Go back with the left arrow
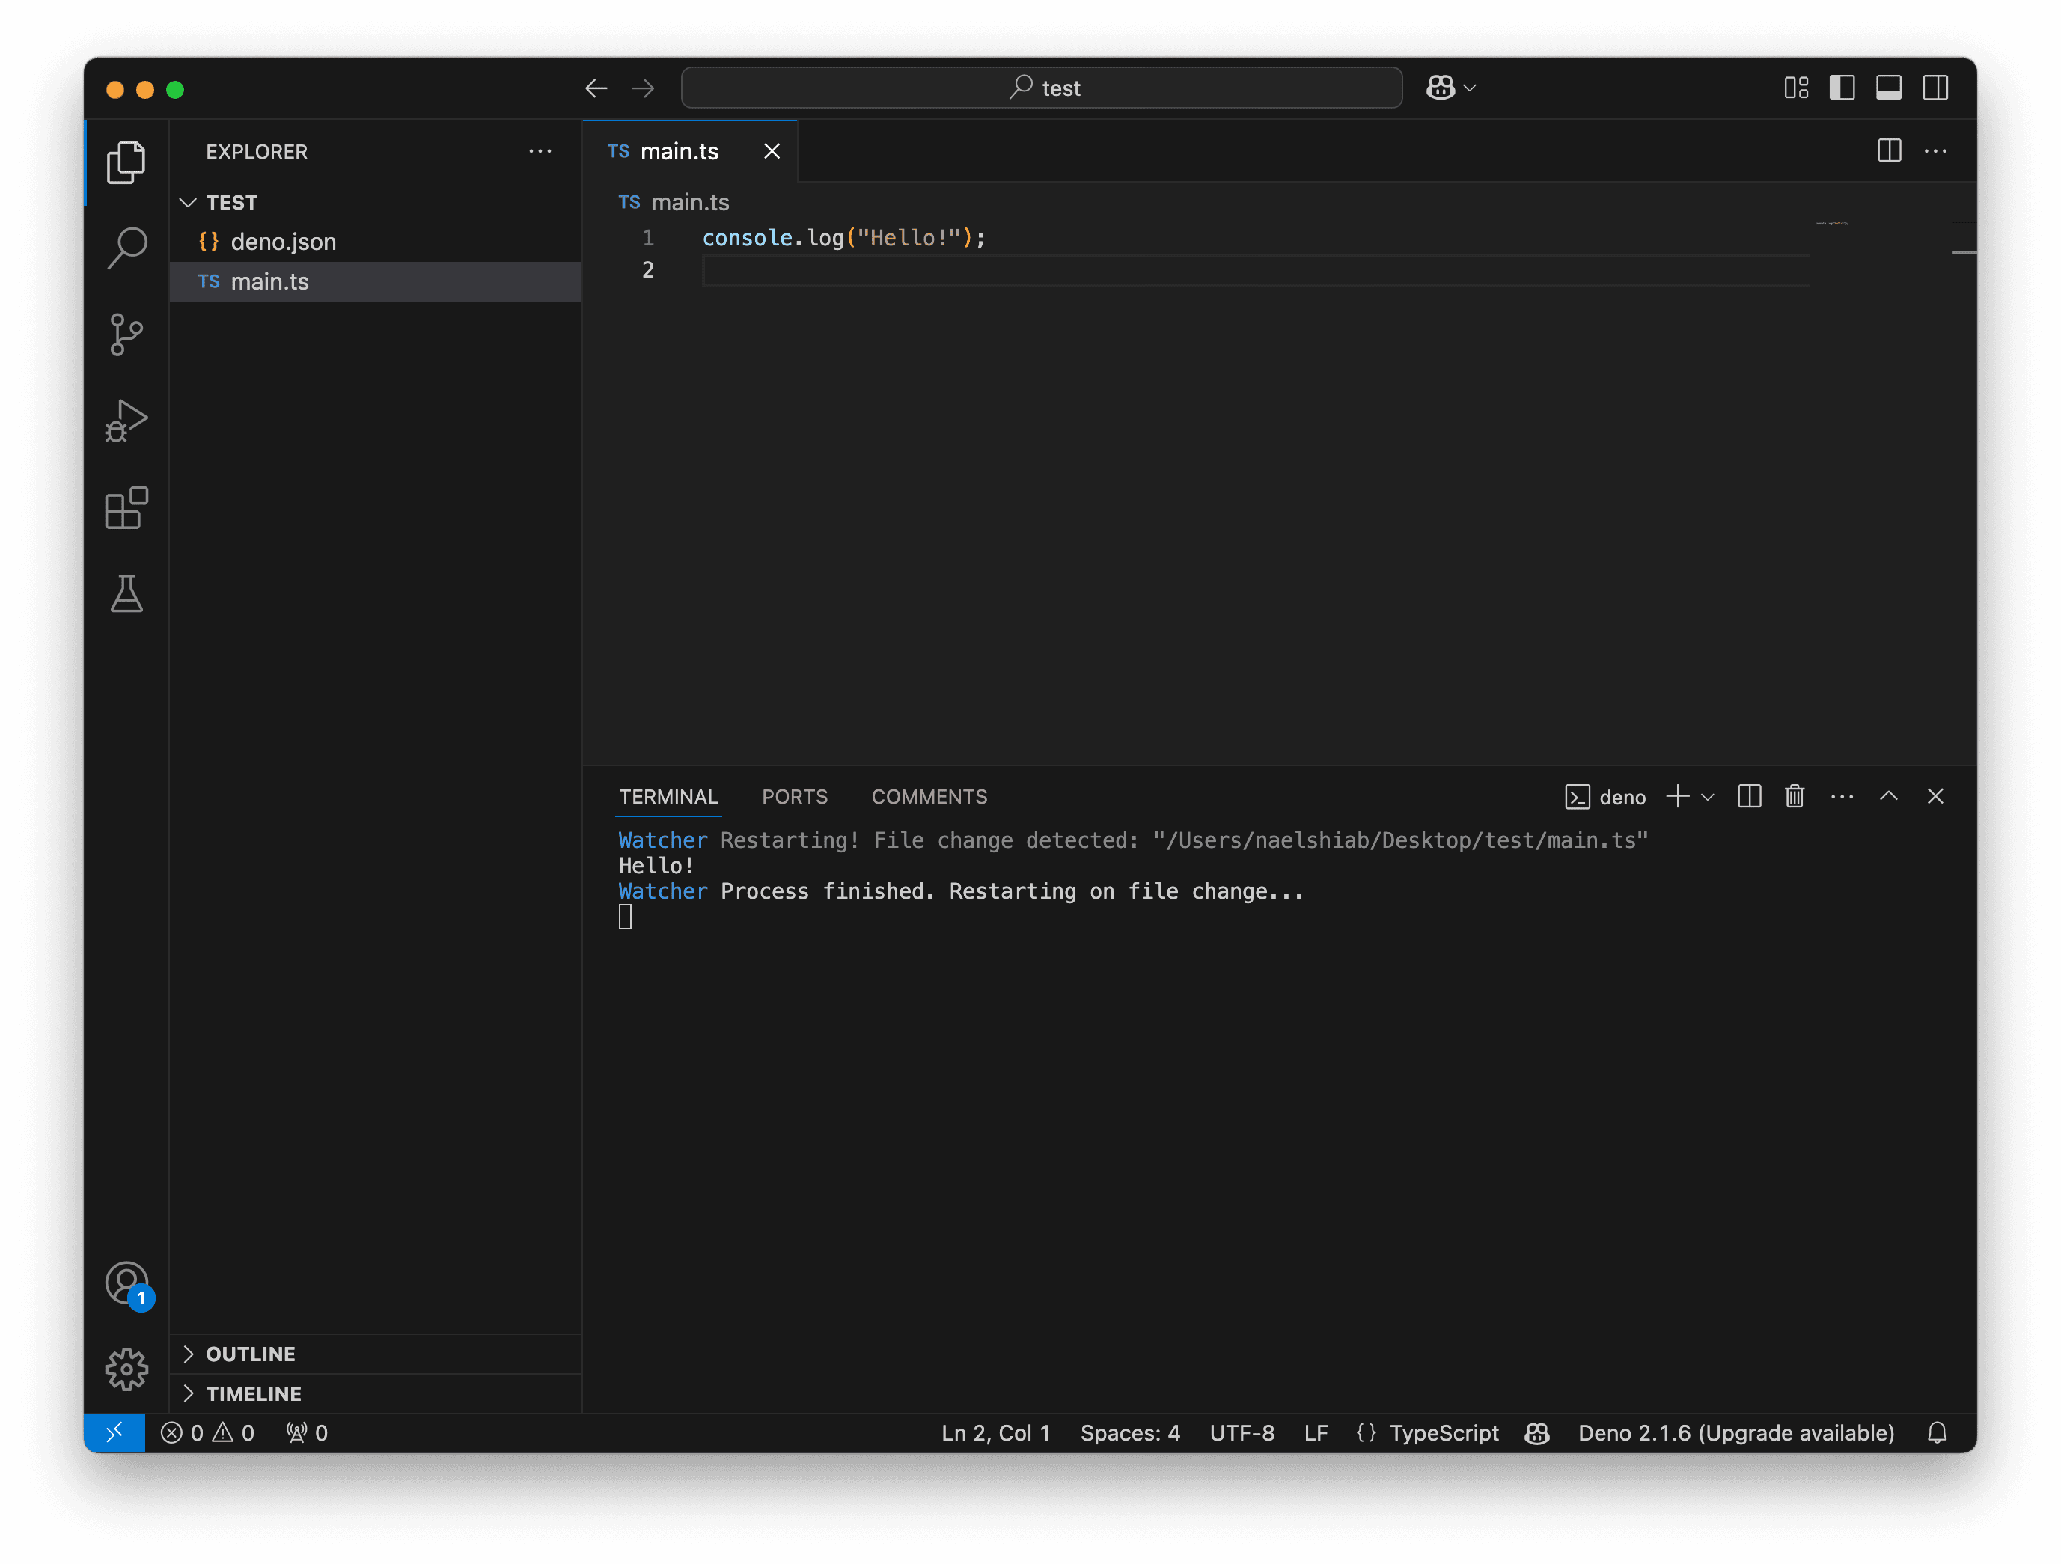Image resolution: width=2061 pixels, height=1564 pixels. (596, 88)
